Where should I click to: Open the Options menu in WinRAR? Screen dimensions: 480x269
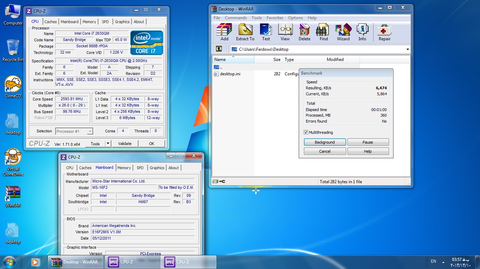296,18
